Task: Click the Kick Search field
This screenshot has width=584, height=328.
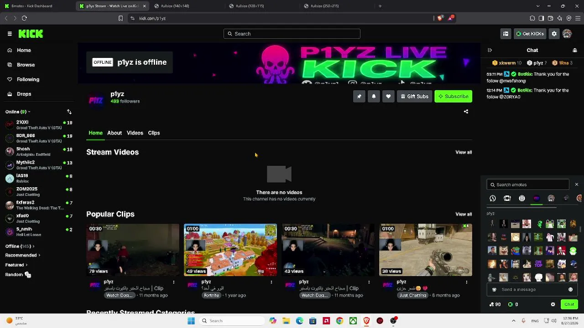Action: tap(292, 34)
